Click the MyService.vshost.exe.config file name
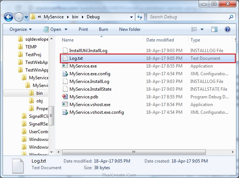 [x=97, y=112]
